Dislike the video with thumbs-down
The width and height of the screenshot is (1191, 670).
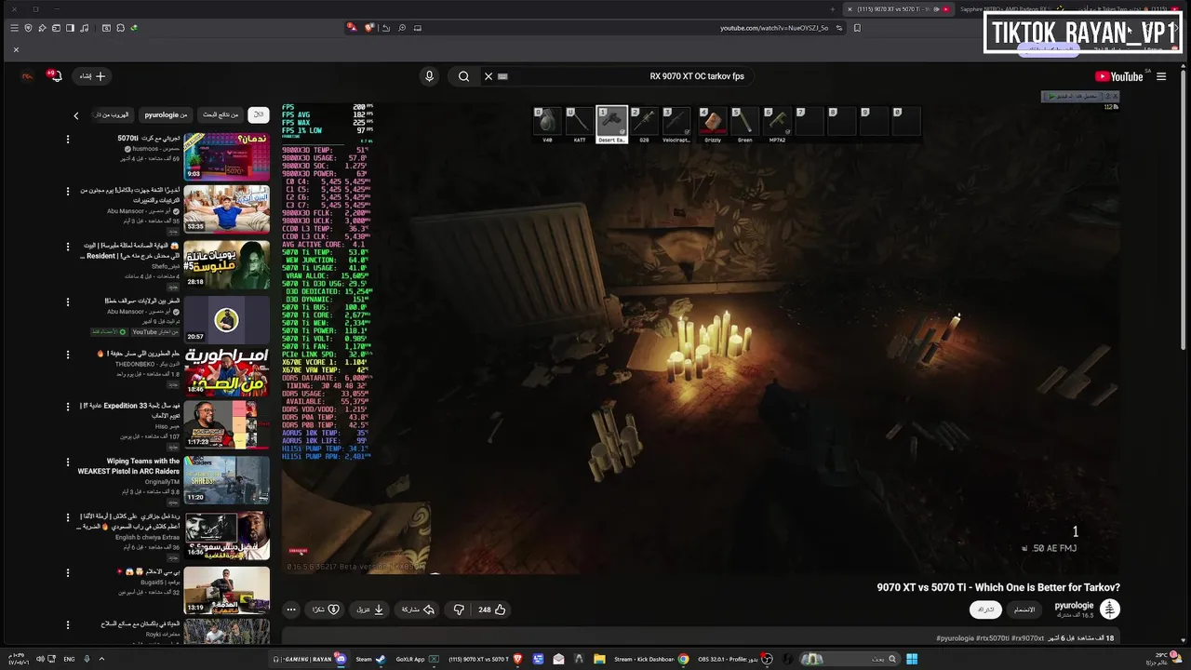(x=459, y=610)
